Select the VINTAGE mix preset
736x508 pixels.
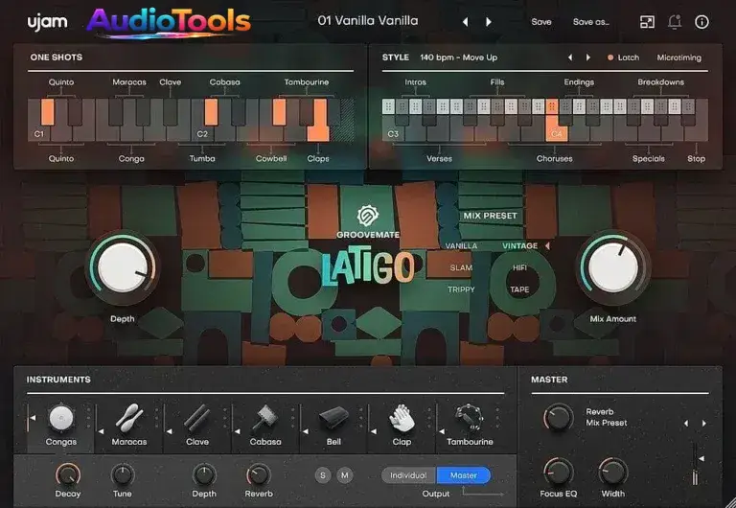[519, 245]
